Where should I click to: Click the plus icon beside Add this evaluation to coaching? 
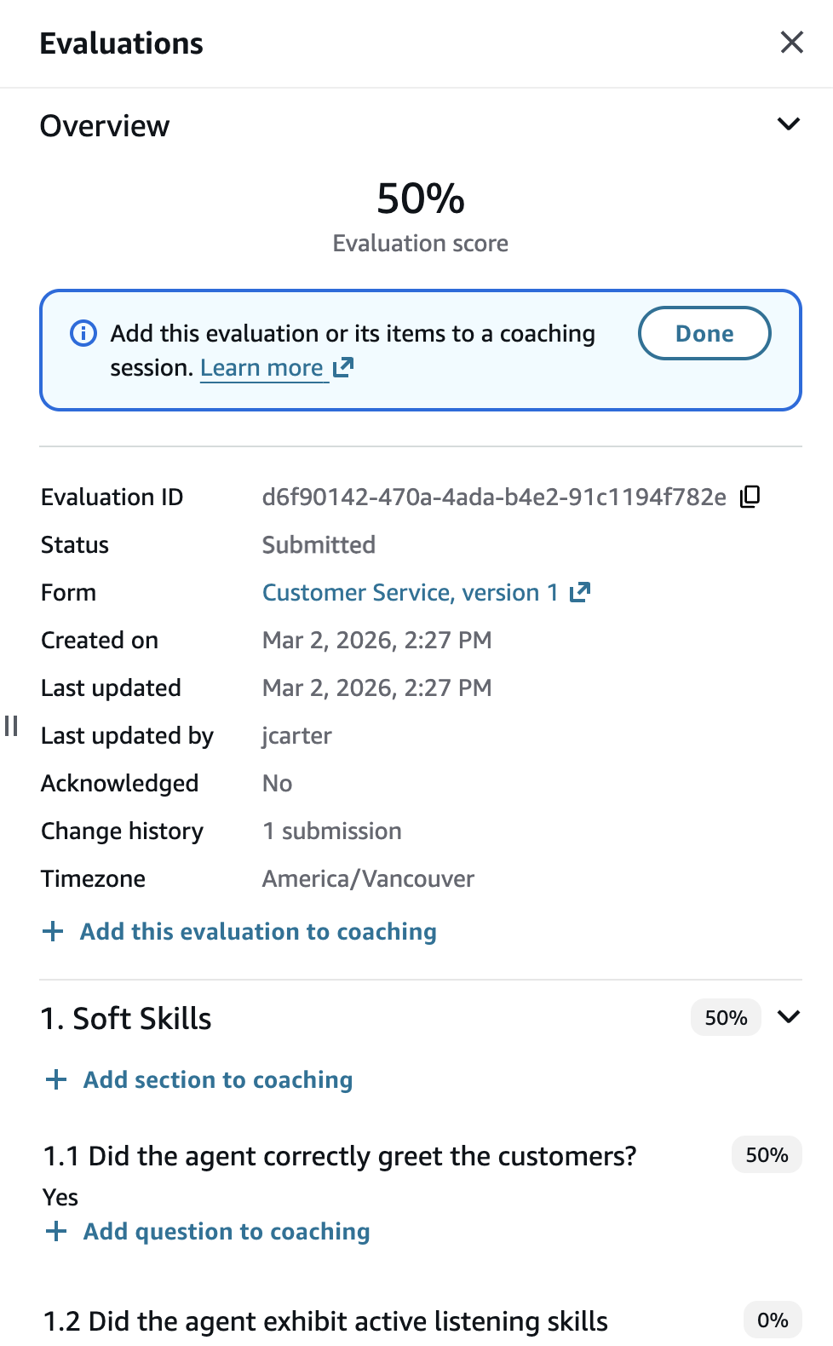(x=52, y=931)
